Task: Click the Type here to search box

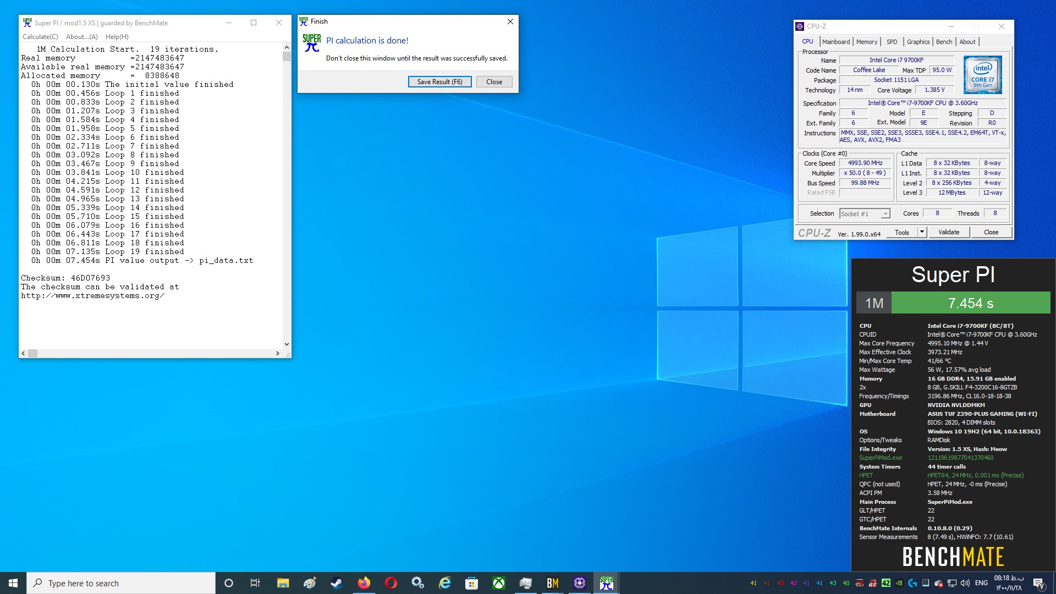Action: (121, 583)
